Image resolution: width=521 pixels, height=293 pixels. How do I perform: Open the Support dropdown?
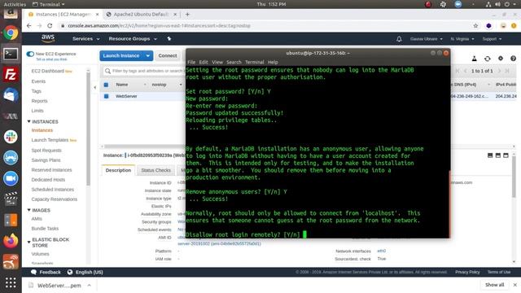(492, 39)
